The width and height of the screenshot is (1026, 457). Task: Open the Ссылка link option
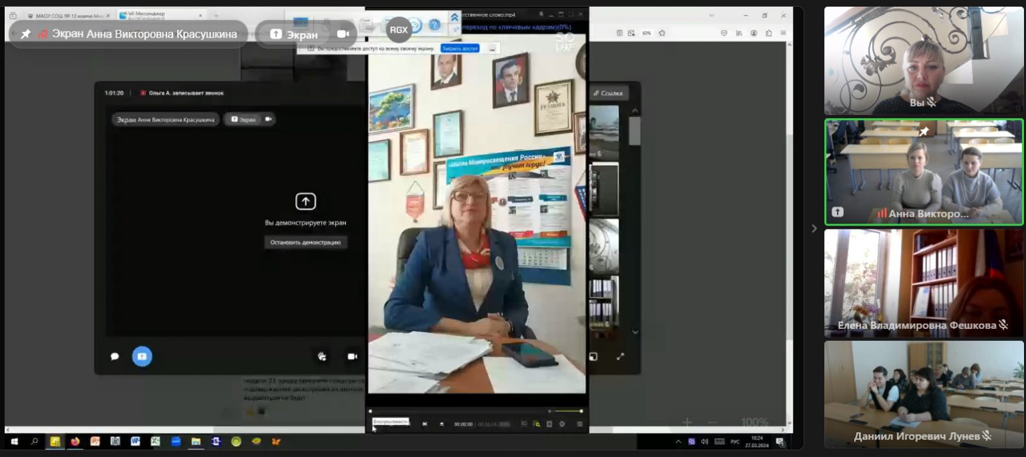[608, 93]
